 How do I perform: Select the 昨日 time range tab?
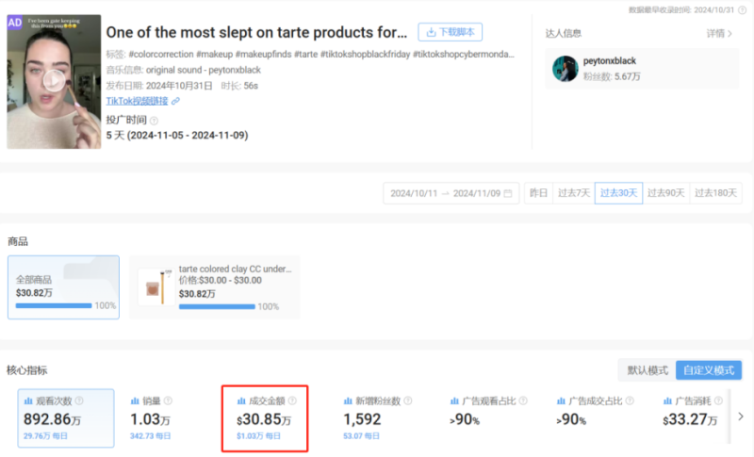[x=538, y=193]
